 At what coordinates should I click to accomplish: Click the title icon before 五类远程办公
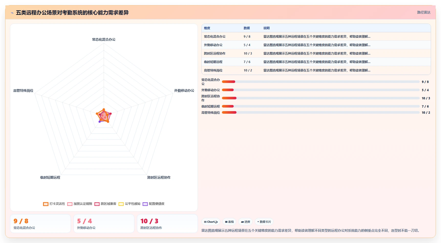point(12,13)
